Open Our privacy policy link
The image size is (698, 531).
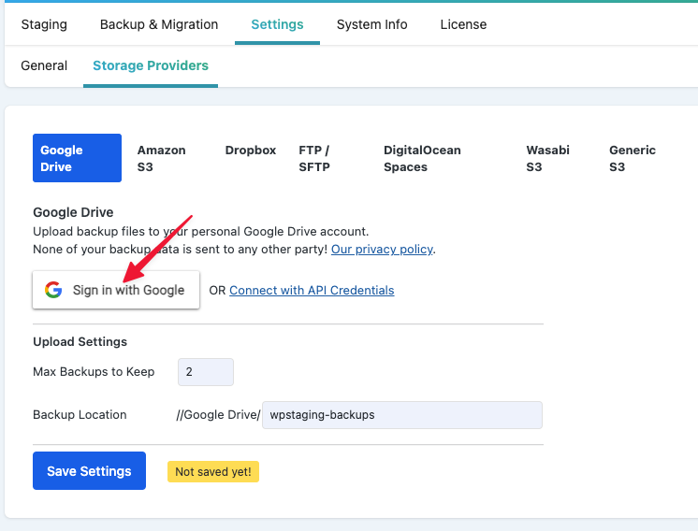382,249
